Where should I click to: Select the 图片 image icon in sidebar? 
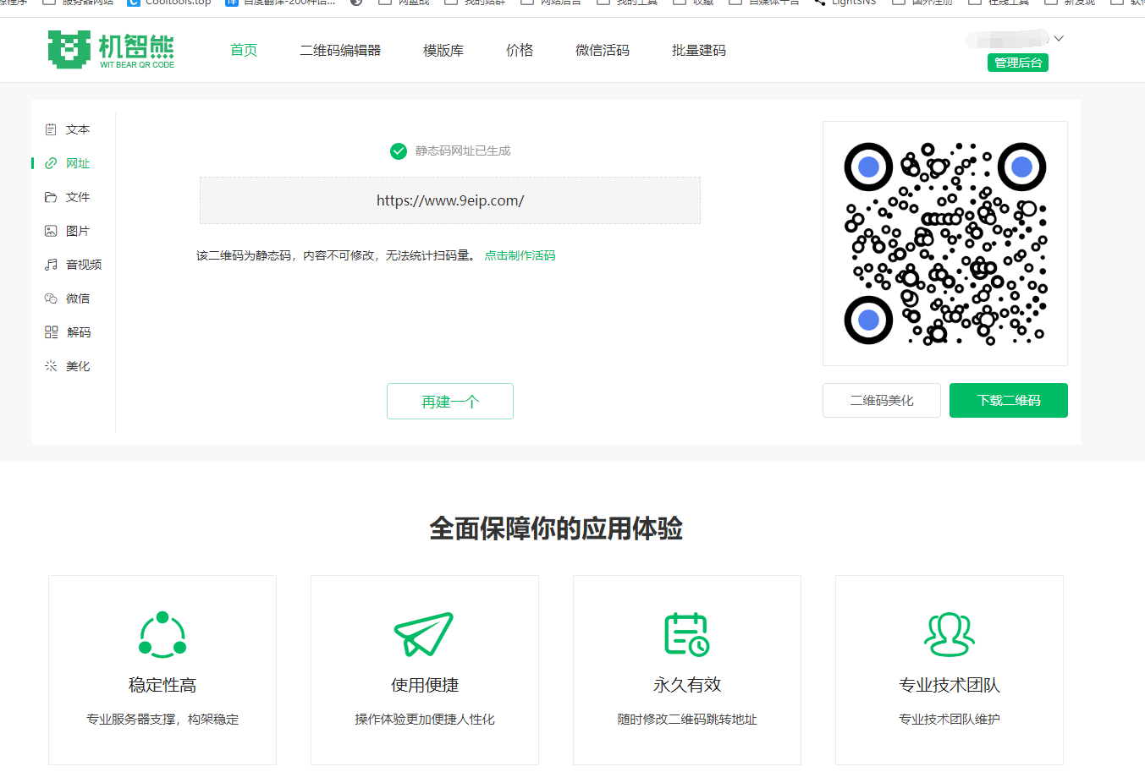(x=51, y=231)
